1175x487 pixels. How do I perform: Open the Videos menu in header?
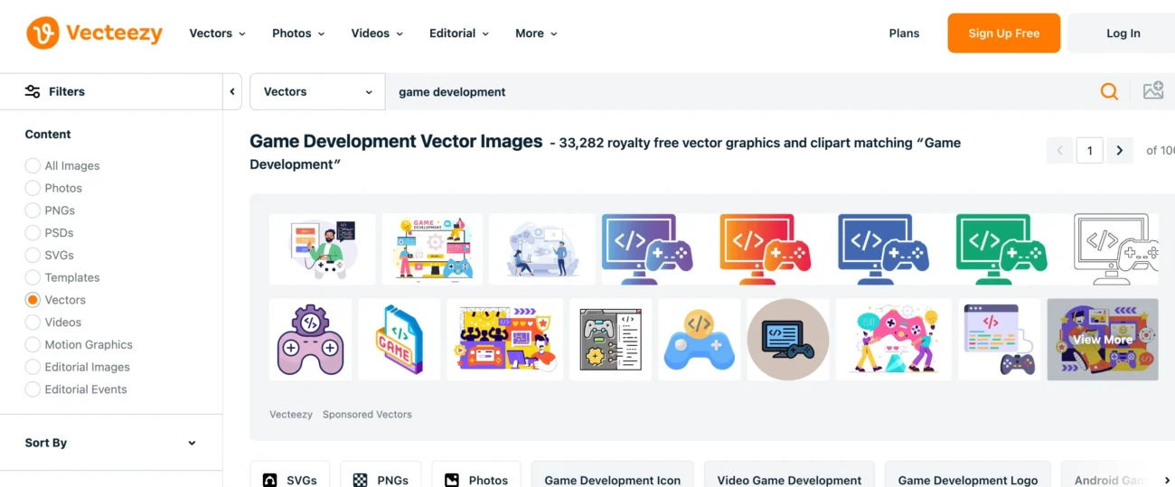377,33
